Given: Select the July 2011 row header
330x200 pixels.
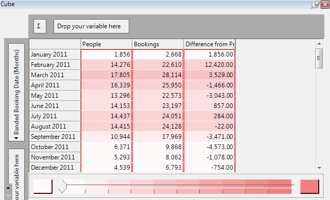Looking at the screenshot, I should tap(55, 116).
